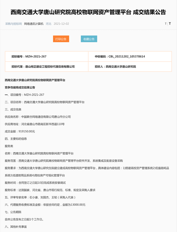Click the 招标代理 agency table cell
This screenshot has width=177, height=232.
point(47,66)
